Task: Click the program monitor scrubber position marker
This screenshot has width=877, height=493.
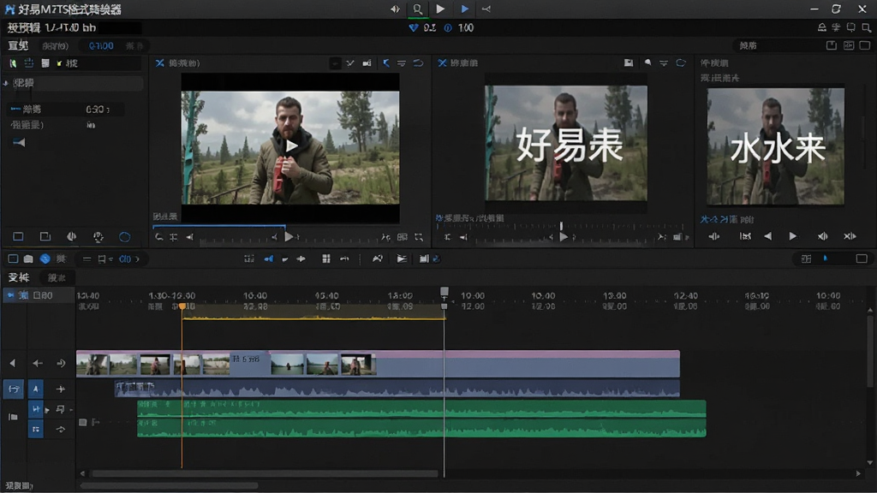Action: click(x=561, y=225)
